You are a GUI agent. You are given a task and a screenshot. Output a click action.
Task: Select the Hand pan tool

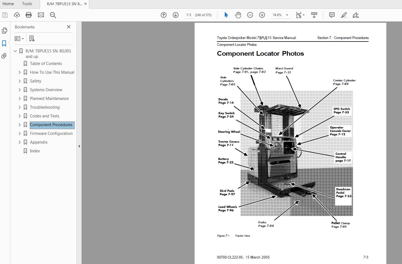click(238, 15)
